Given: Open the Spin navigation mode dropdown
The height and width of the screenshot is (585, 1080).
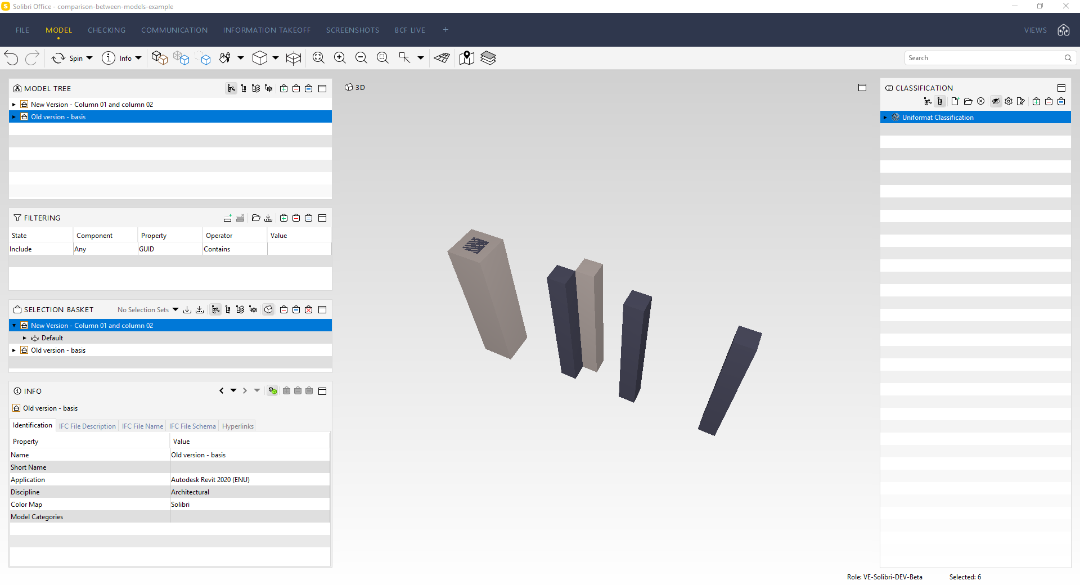Looking at the screenshot, I should 89,58.
